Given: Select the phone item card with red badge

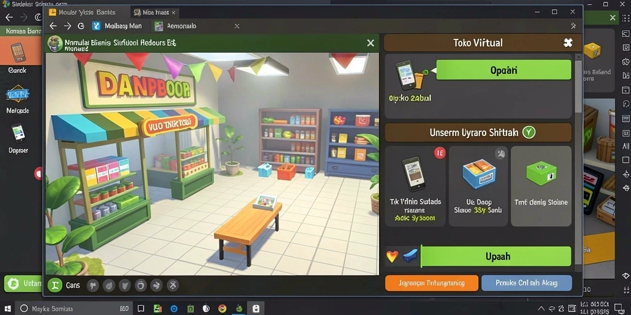Looking at the screenshot, I should click(x=415, y=186).
